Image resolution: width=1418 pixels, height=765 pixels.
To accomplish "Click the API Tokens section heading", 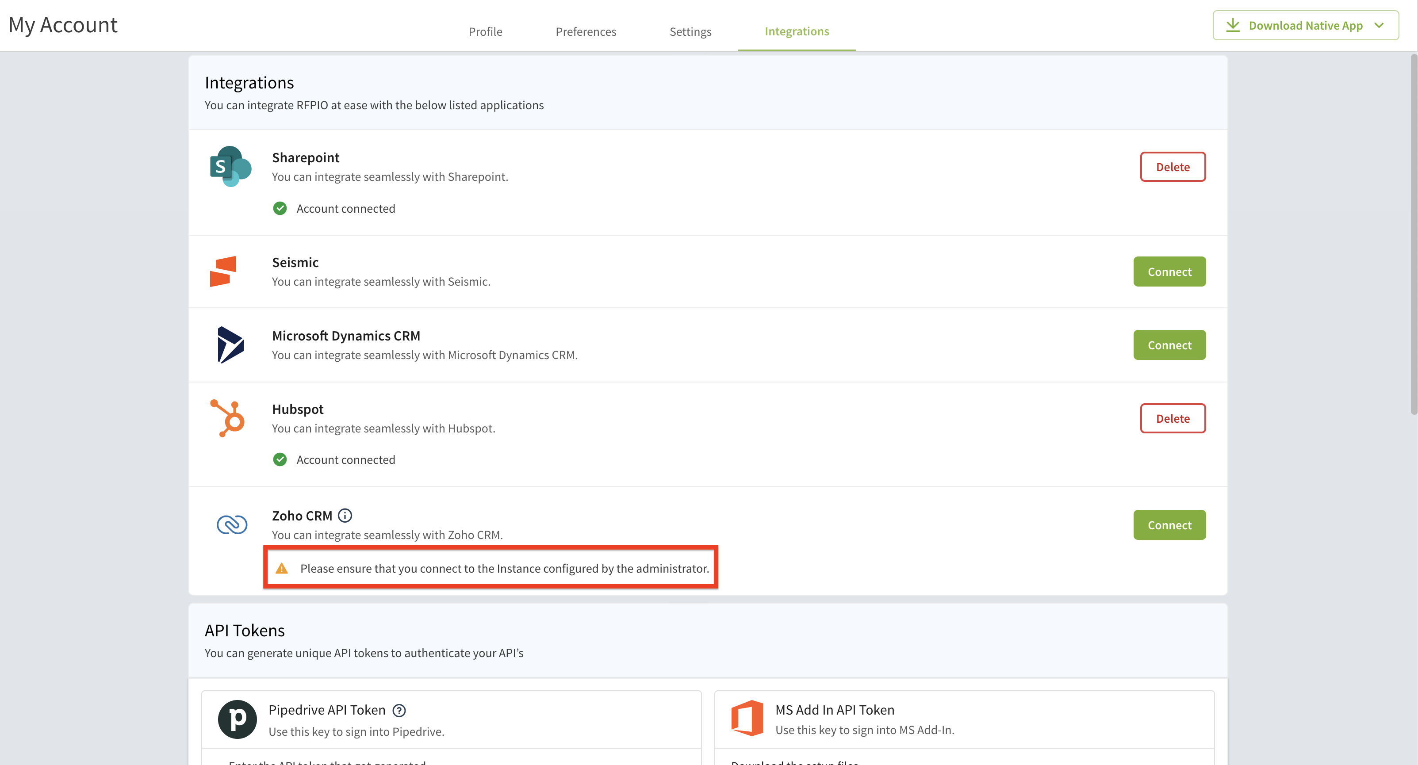I will click(245, 630).
